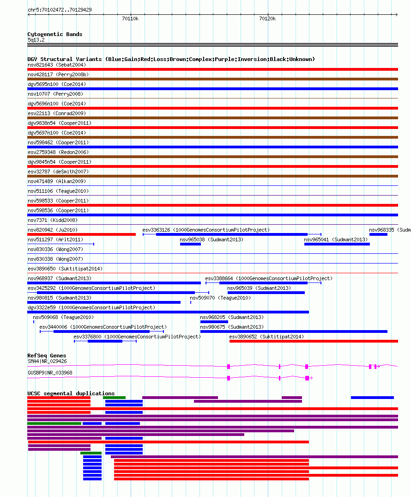Click the blue nsv968205 gain bar
411x497 pixels.
tap(214, 322)
